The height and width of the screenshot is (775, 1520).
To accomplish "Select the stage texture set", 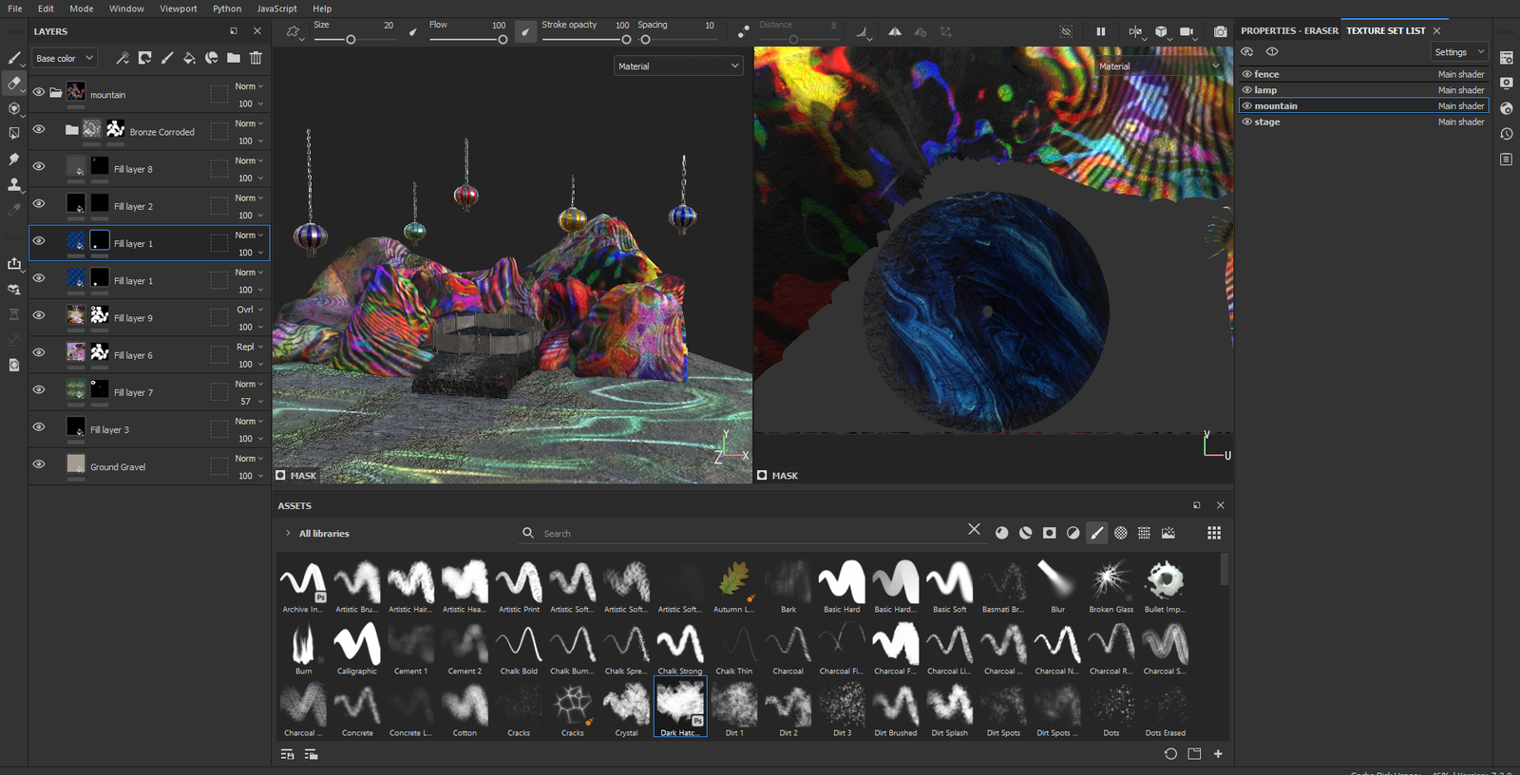I will pos(1267,122).
